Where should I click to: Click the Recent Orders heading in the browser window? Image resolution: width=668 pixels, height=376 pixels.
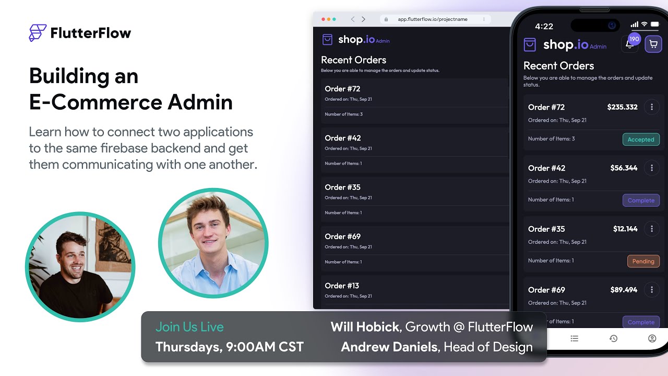pyautogui.click(x=353, y=60)
